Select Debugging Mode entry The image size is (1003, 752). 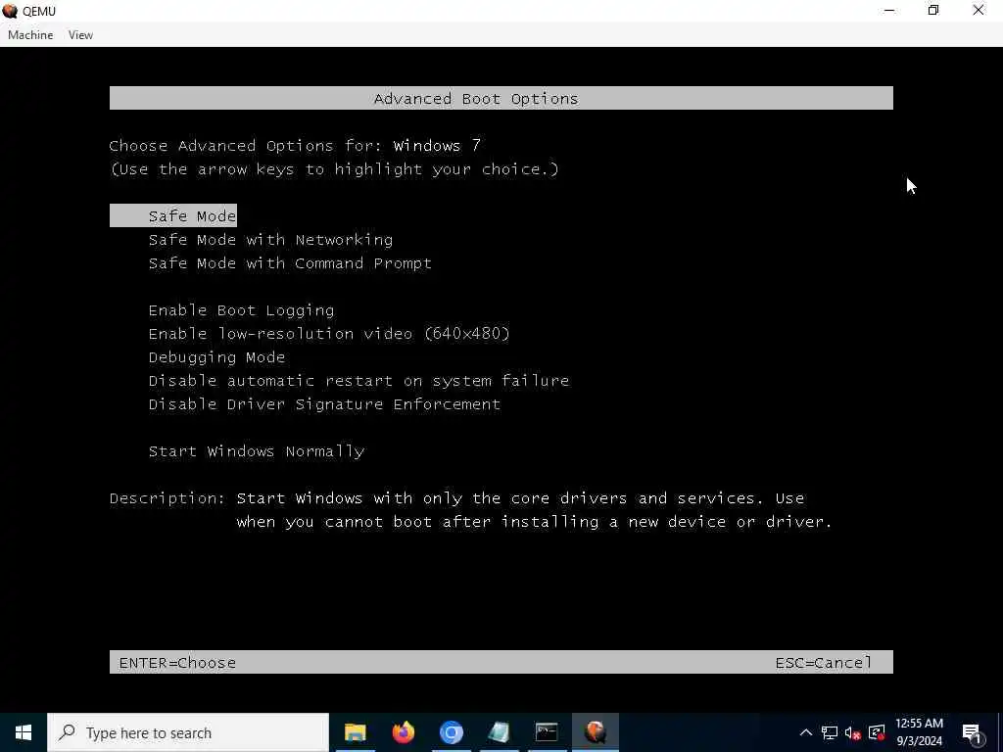216,357
